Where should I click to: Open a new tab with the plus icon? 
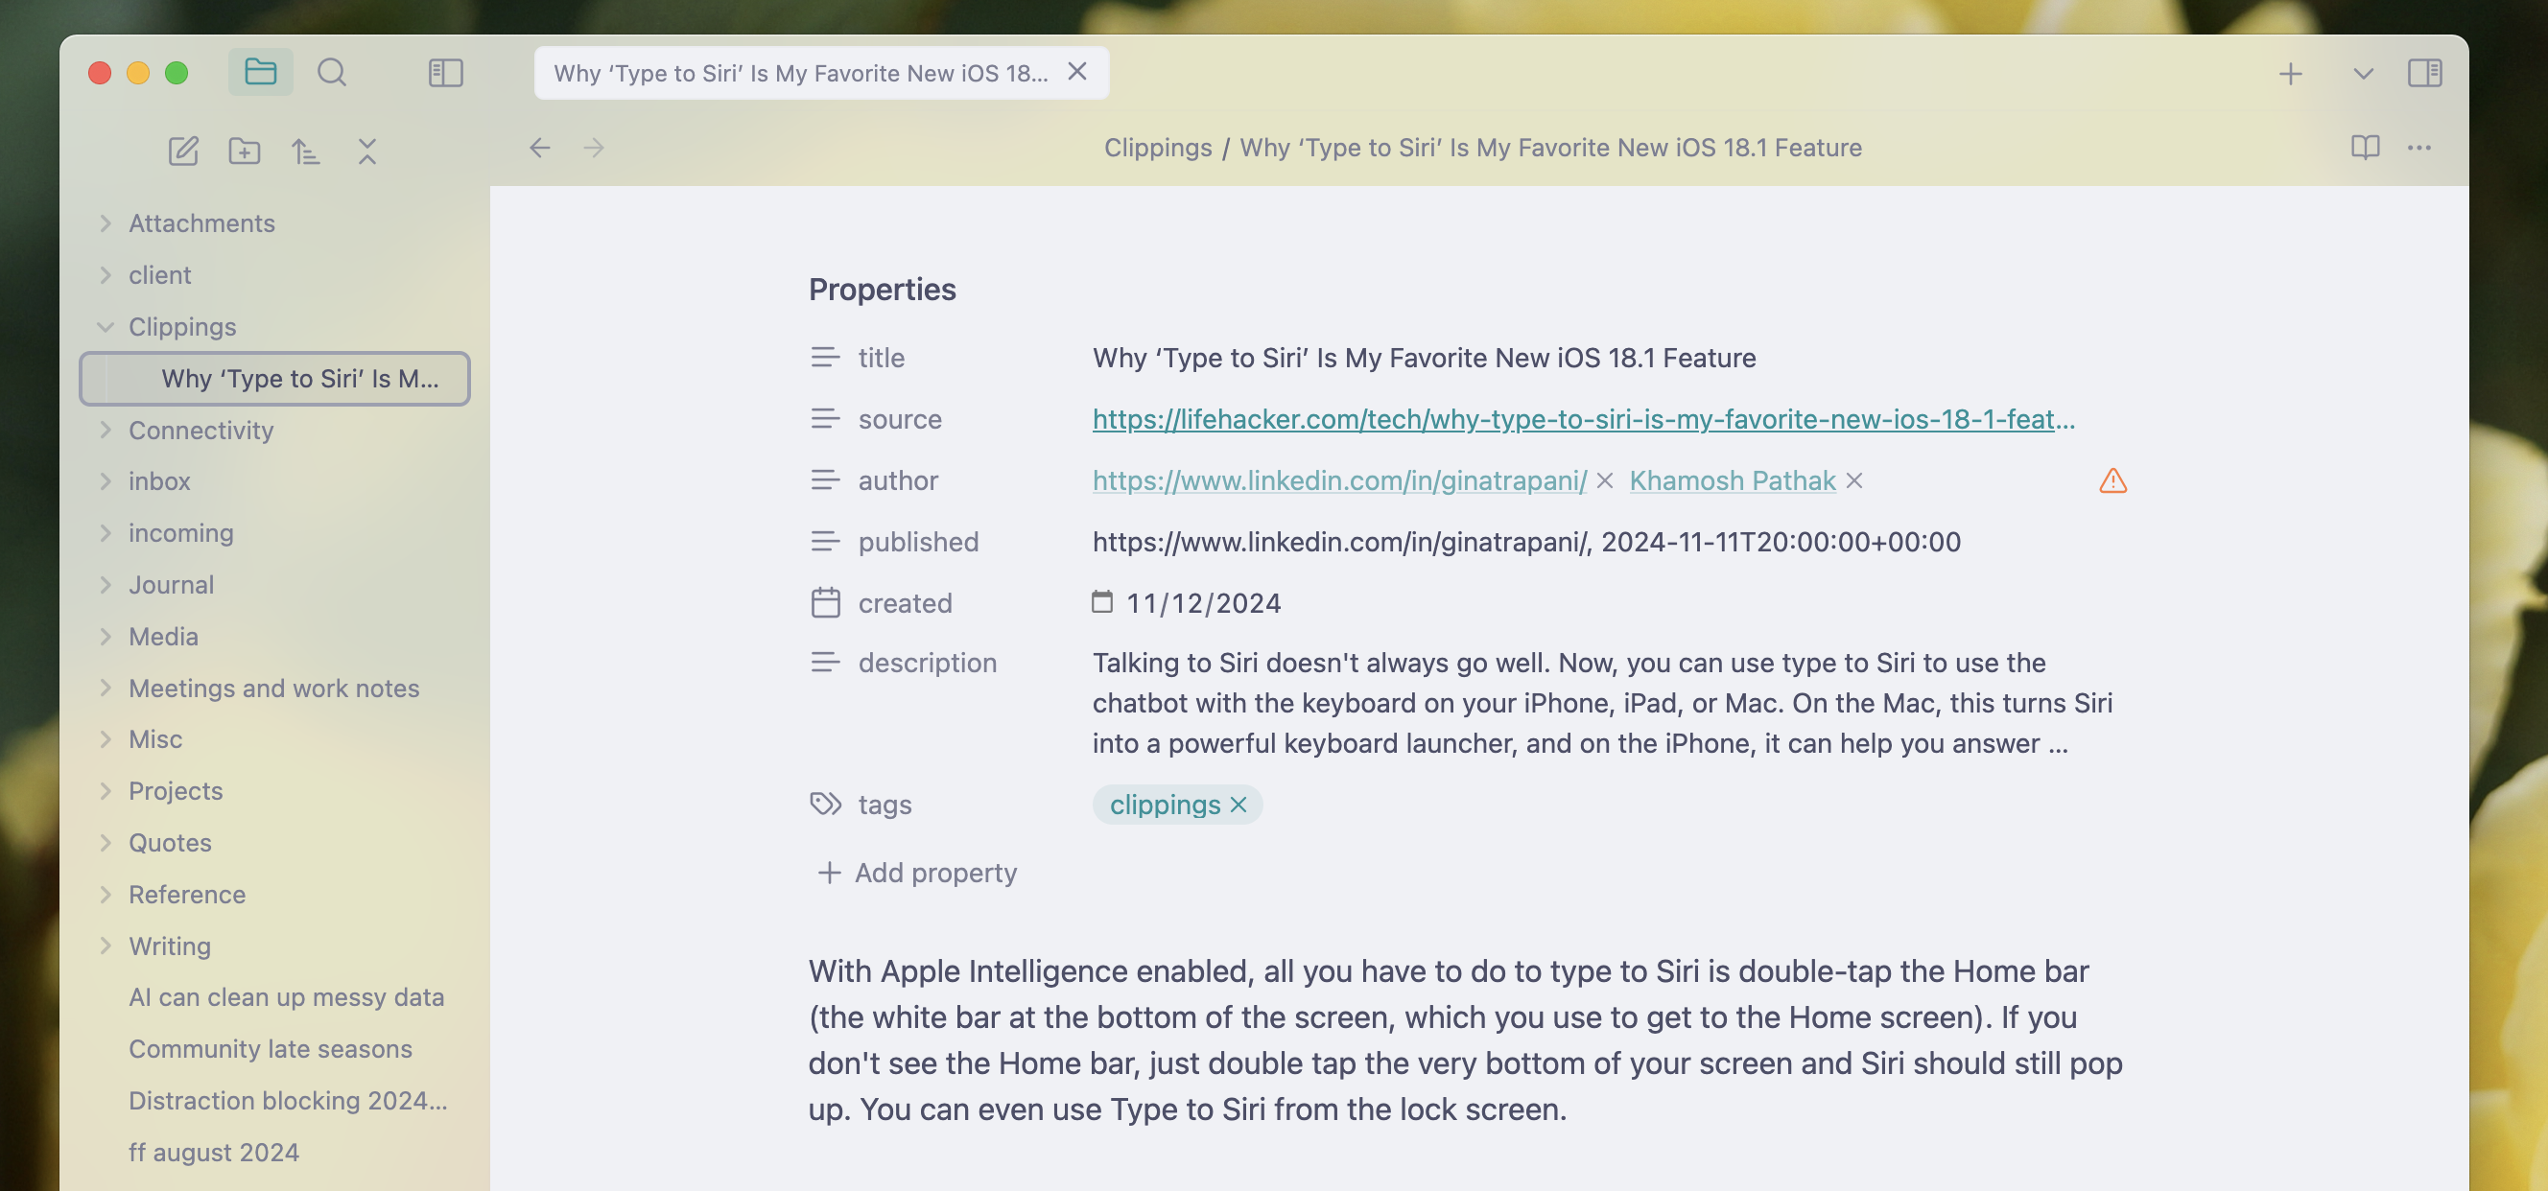[2291, 73]
